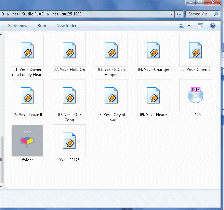Click the file name 05. Yes - Cinema
Viewport: 224px width, 210px height.
click(x=195, y=70)
